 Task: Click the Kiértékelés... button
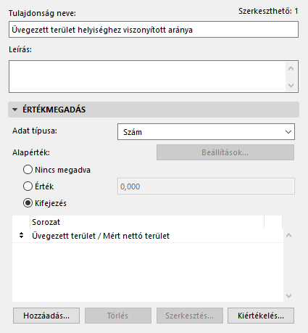(x=261, y=316)
